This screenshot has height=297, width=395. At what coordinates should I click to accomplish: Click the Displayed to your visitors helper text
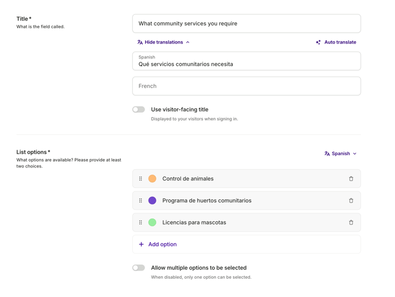coord(195,119)
